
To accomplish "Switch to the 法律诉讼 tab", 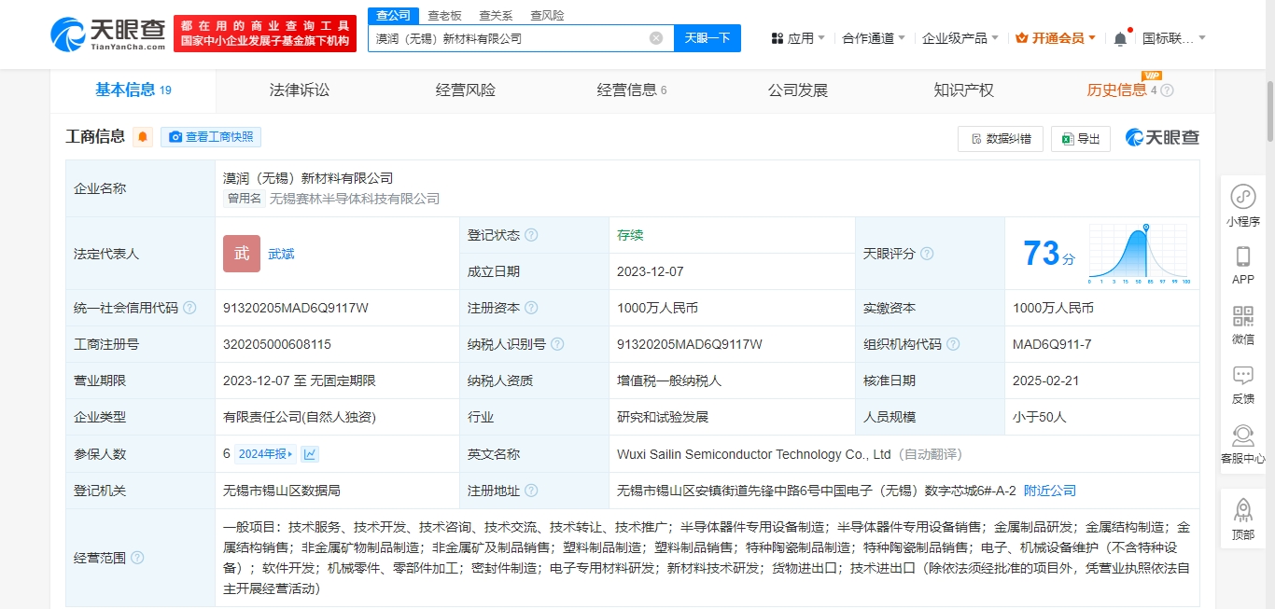I will (x=300, y=90).
